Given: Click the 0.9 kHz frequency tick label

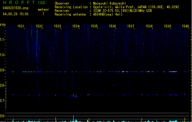Looking at the screenshot, I should (x=2, y=70).
